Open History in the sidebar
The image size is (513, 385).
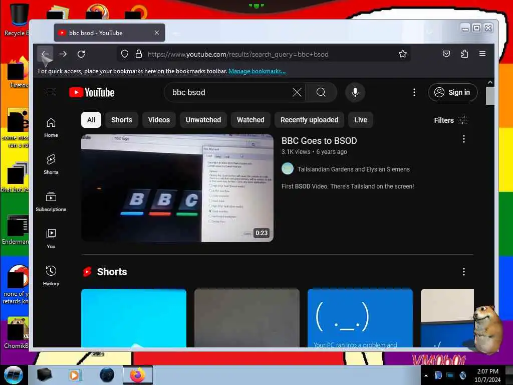pyautogui.click(x=51, y=276)
